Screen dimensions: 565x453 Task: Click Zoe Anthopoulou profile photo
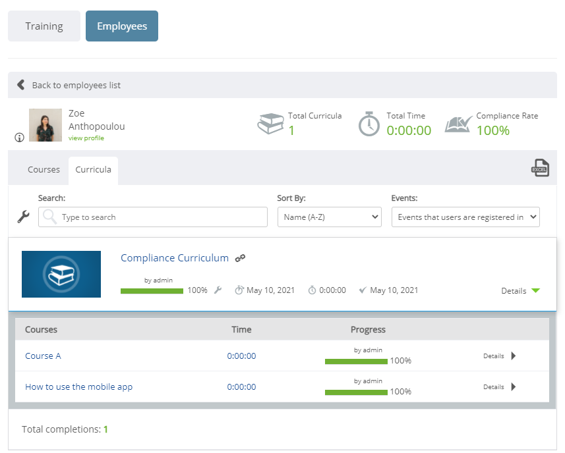pos(45,125)
